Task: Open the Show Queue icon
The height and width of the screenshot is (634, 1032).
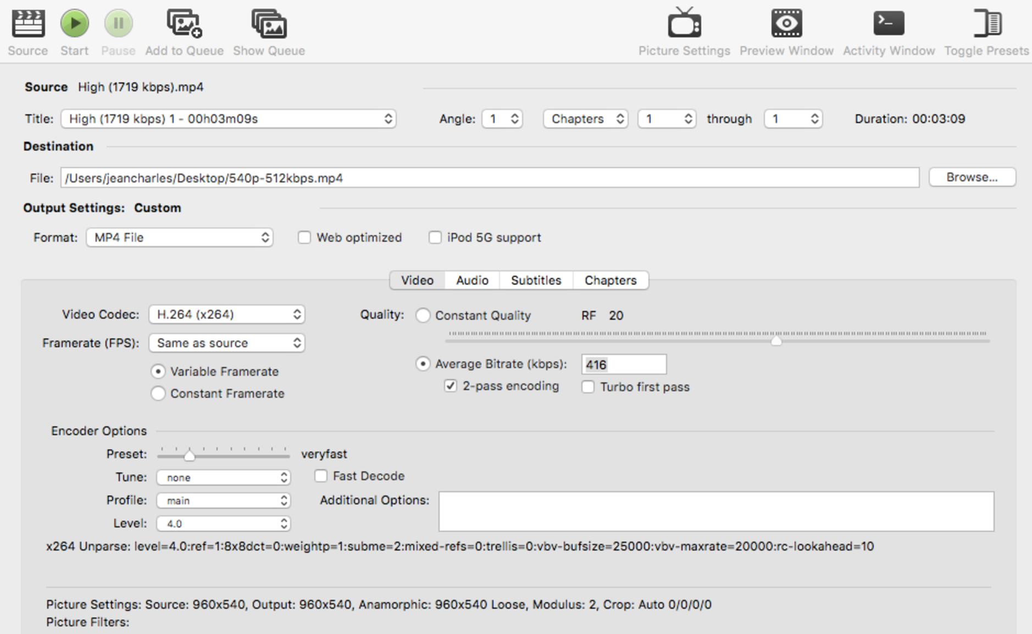Action: click(269, 24)
